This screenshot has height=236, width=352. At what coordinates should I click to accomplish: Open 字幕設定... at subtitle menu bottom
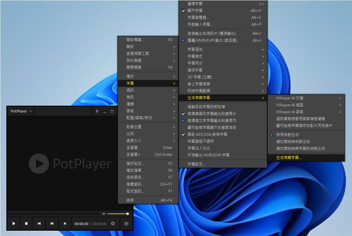[x=223, y=164]
